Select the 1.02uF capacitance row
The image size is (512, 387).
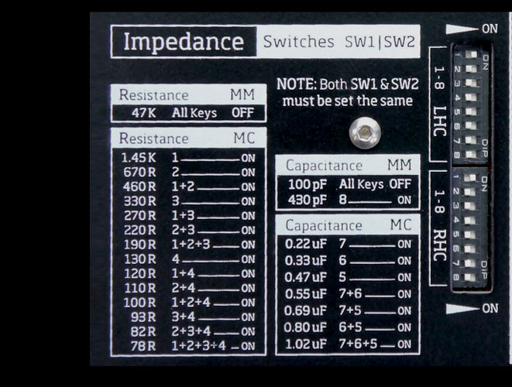(x=348, y=344)
